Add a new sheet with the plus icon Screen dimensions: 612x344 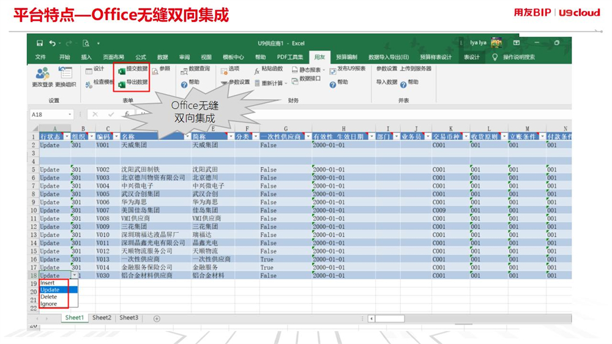157,319
